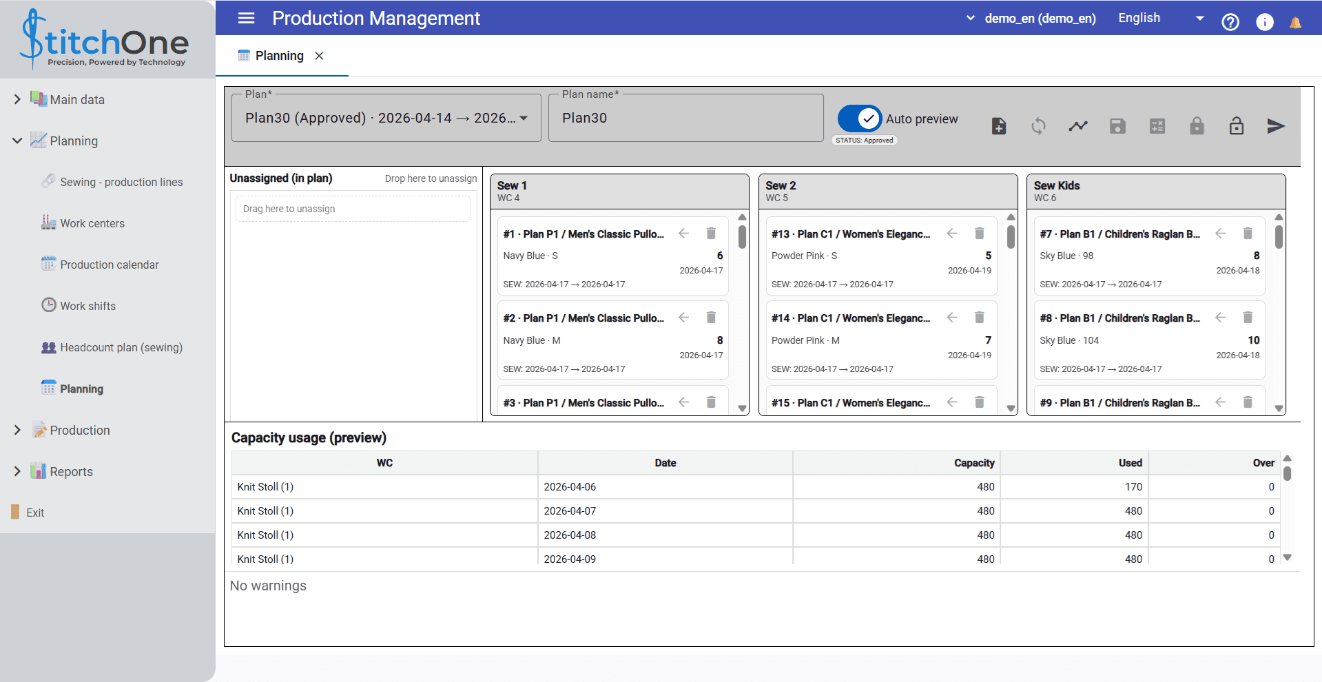Delete order #1 with its trash icon
The image size is (1322, 682).
[x=711, y=234]
